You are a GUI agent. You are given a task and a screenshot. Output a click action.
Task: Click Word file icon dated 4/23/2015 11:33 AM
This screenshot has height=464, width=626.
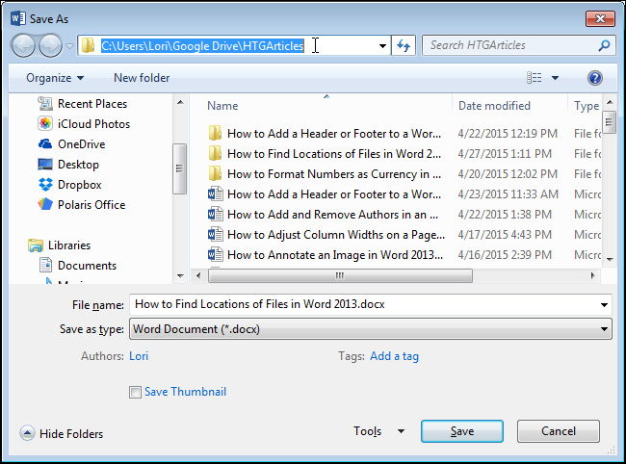tap(215, 193)
